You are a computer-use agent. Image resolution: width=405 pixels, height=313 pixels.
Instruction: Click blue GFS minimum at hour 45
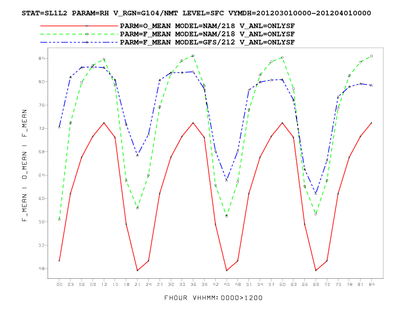[227, 180]
